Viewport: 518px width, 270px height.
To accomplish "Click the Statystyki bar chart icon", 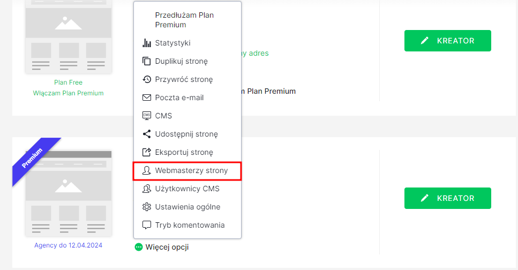I will 147,43.
